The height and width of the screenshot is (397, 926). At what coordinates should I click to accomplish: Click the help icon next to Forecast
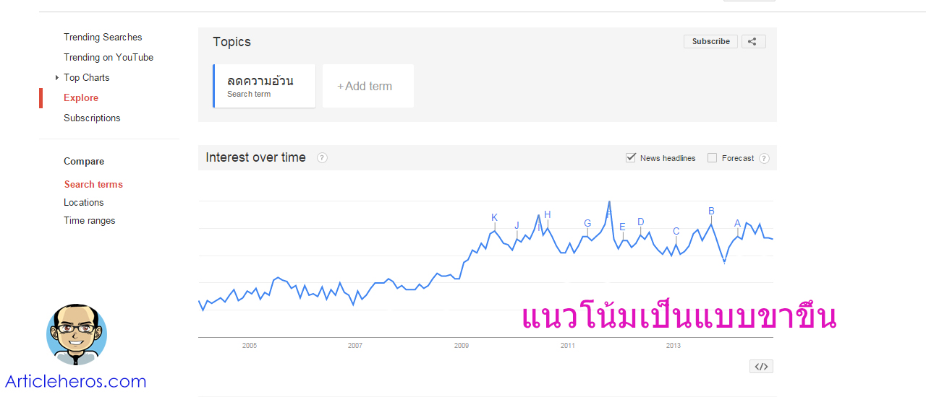764,159
